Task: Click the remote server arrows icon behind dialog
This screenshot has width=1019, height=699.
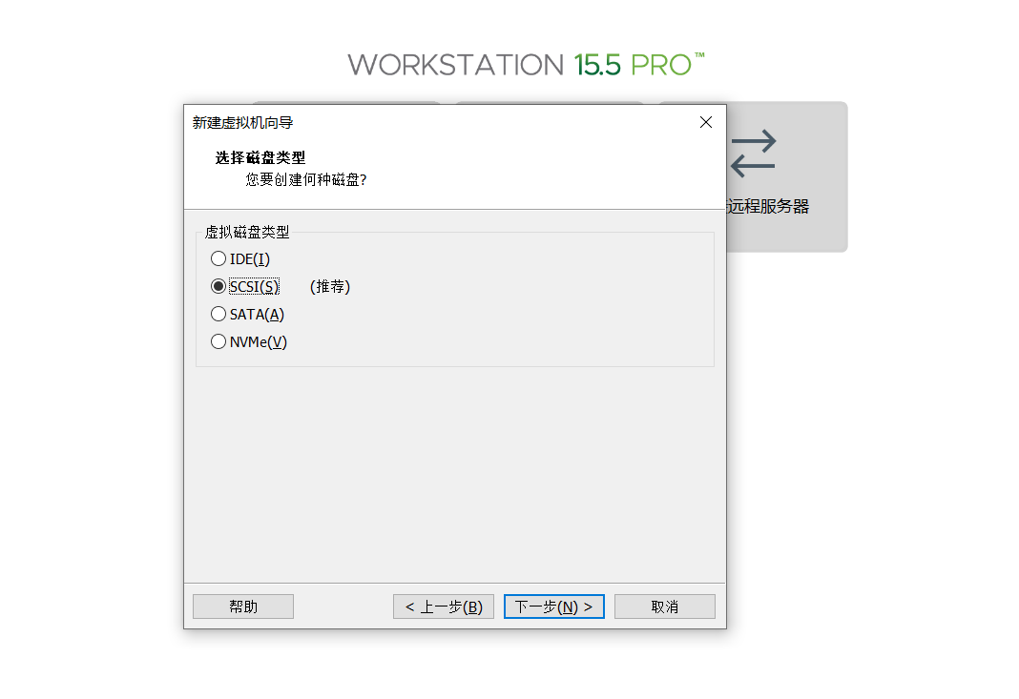Action: pos(753,154)
